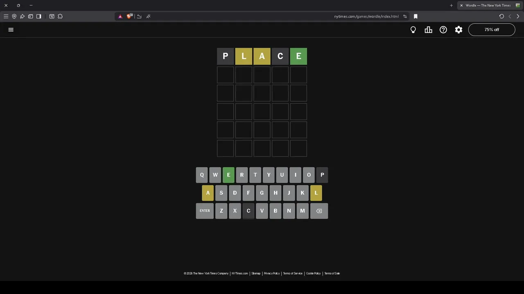Open the Brave Wallet icon
Viewport: 524px width, 294px height.
[30, 16]
